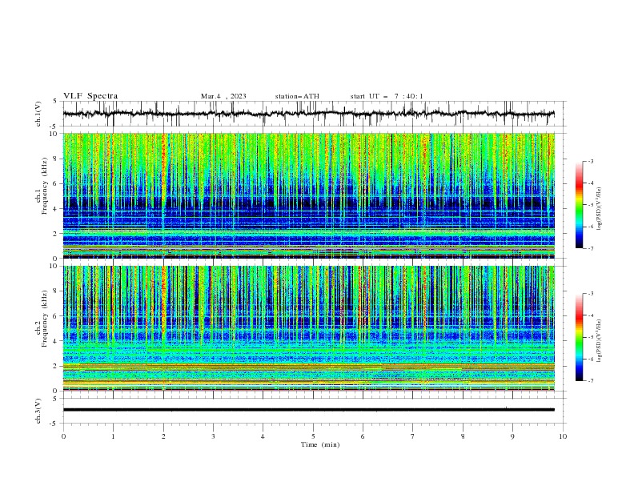Click the ch.1 spectrogram plot area
This screenshot has width=634, height=490.
[308, 195]
